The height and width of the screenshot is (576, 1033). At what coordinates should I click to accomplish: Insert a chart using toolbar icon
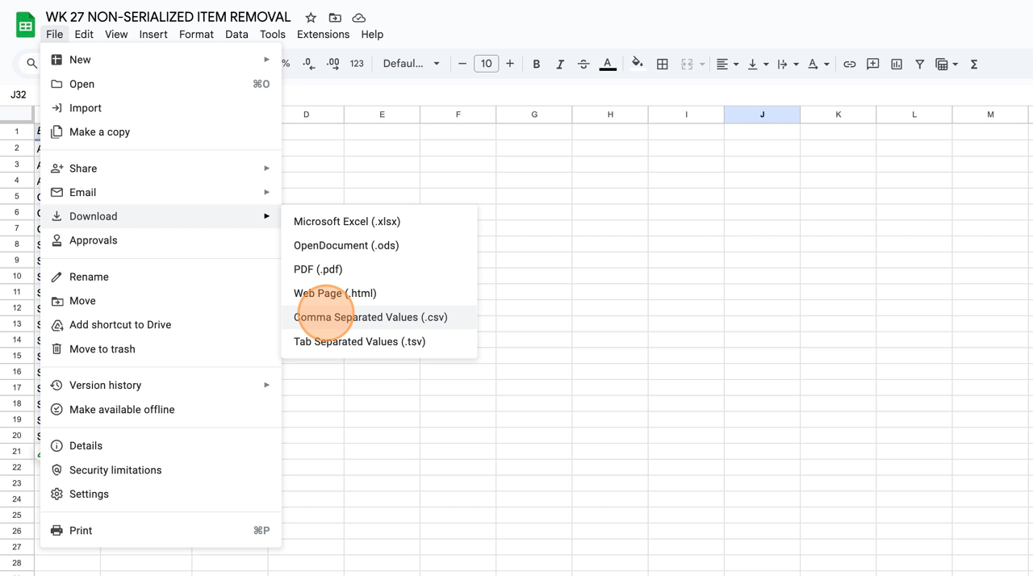[x=897, y=65]
